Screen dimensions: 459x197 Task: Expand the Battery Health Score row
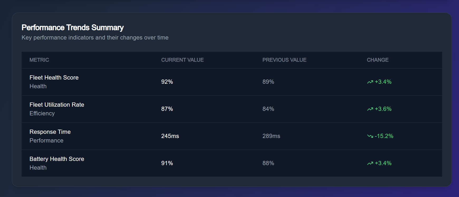click(x=57, y=159)
